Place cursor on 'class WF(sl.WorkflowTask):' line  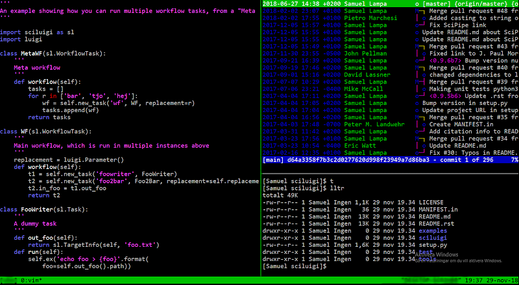(46, 131)
